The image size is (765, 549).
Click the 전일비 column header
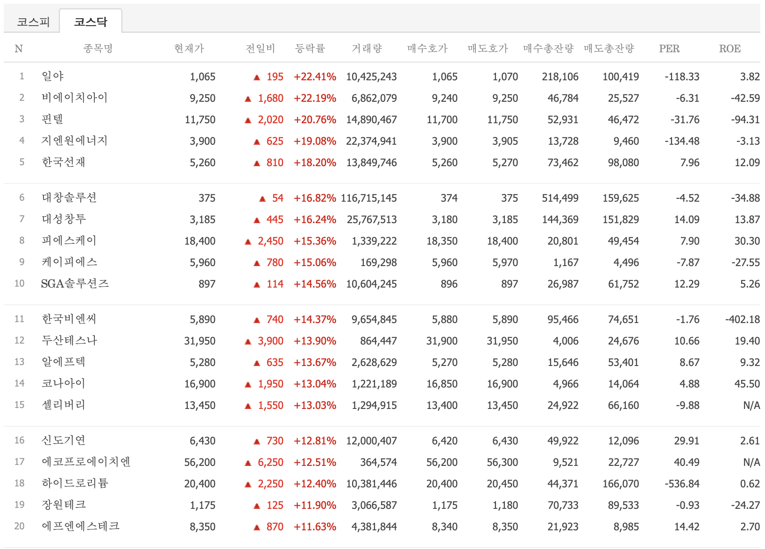261,48
